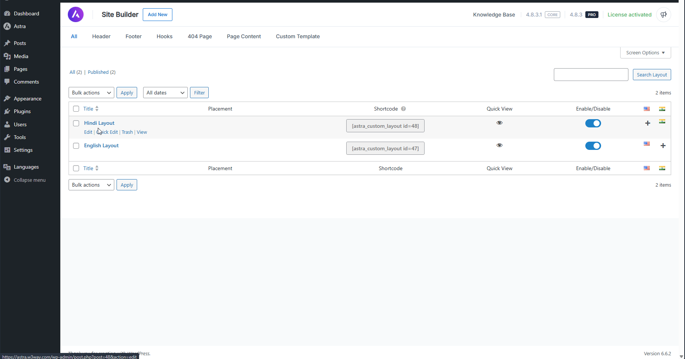
Task: Click the Add New button
Action: [x=157, y=15]
